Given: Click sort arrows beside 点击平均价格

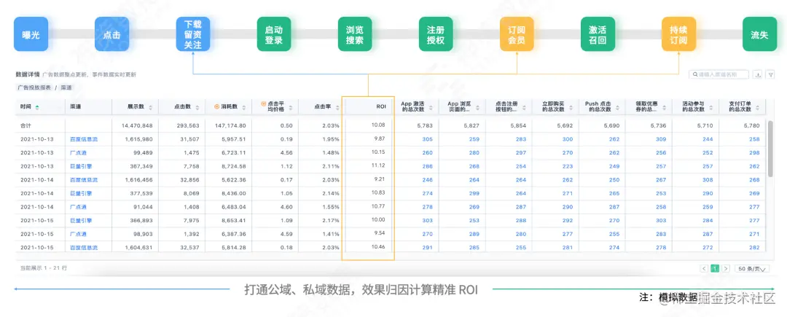Looking at the screenshot, I should point(290,107).
